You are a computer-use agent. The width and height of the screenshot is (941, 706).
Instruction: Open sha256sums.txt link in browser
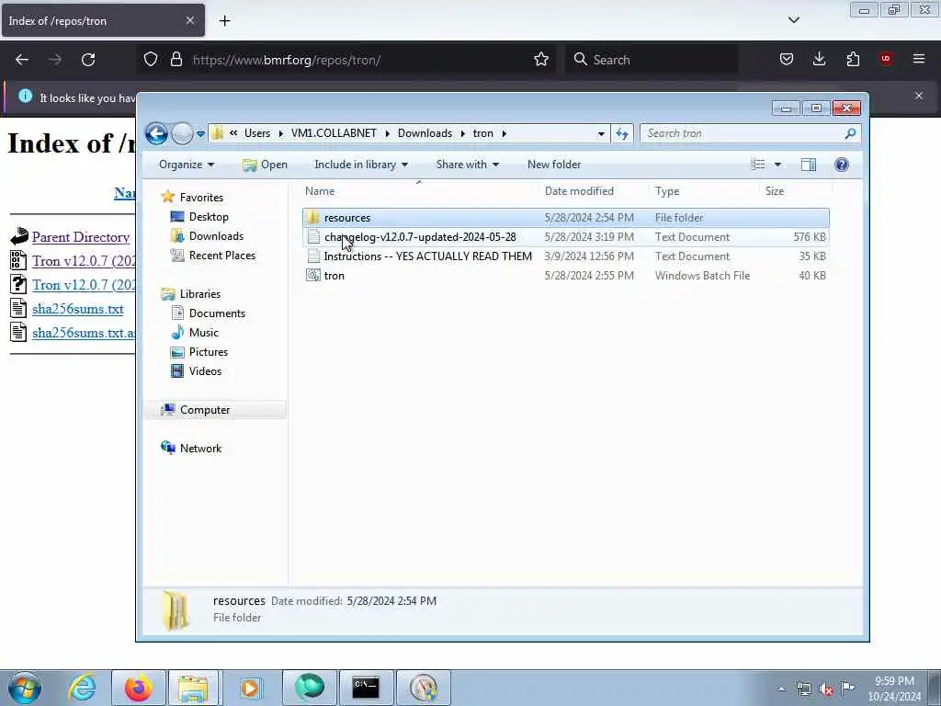(77, 309)
